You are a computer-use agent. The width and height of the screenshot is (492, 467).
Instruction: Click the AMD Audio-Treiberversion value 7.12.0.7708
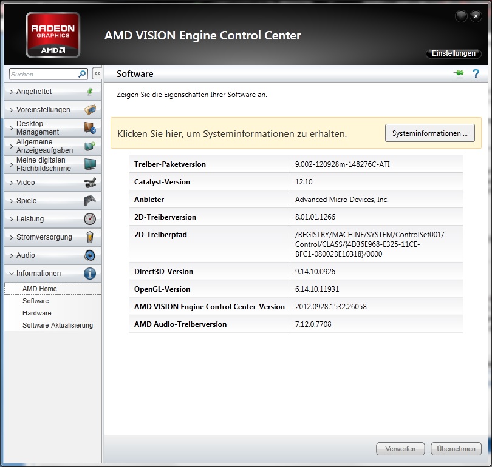tap(313, 324)
